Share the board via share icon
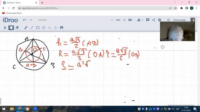 154,20
